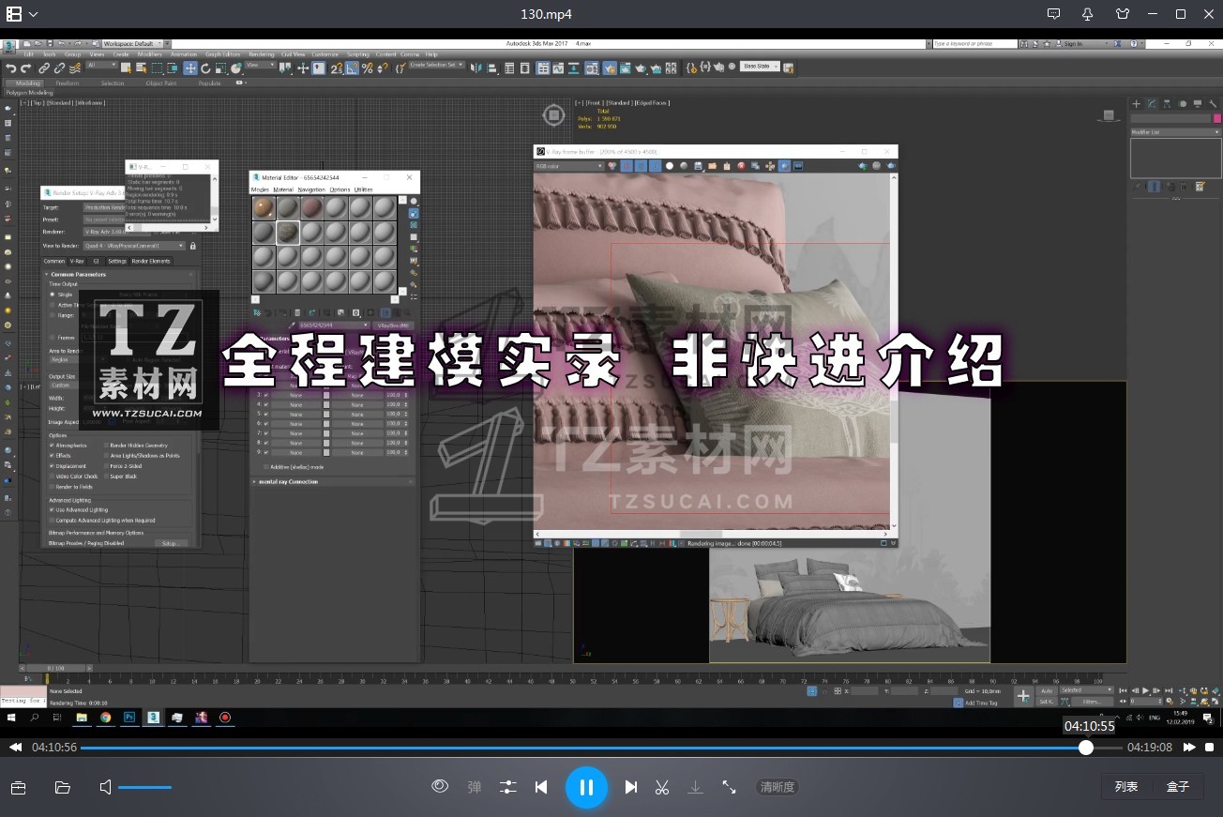Screen dimensions: 1223x817
Task: Open the 列表 playlist panel
Action: [1126, 787]
